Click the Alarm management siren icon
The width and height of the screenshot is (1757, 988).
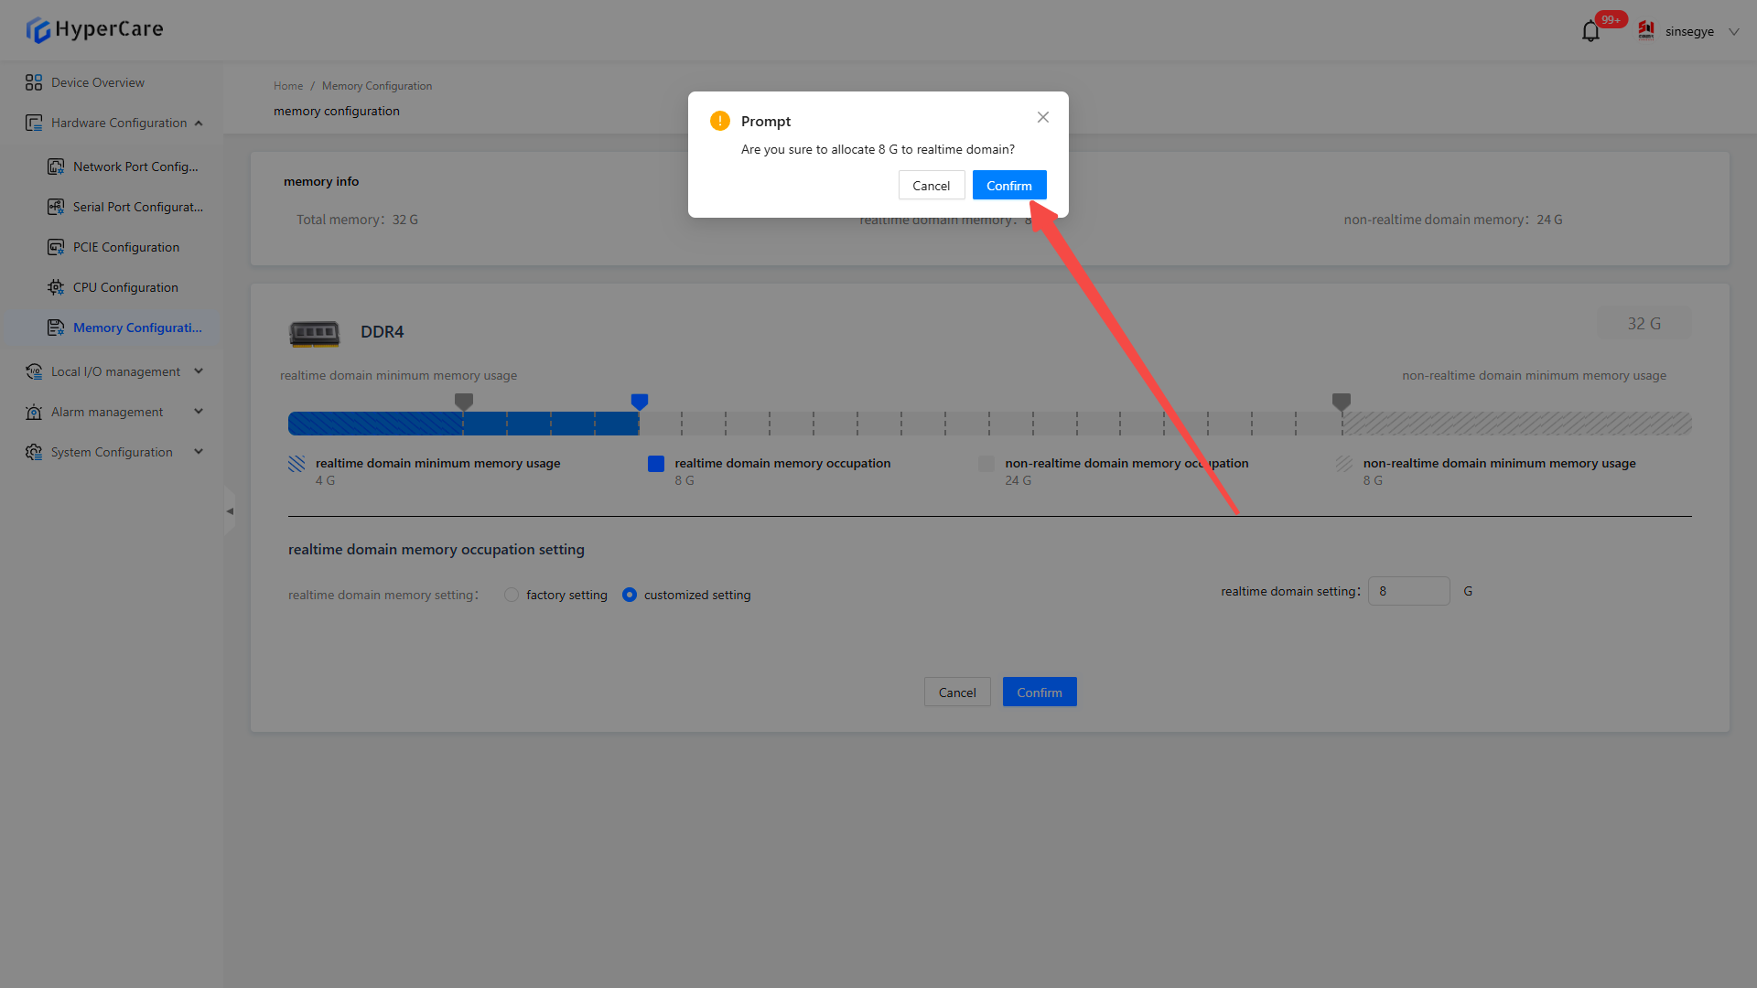click(x=34, y=412)
